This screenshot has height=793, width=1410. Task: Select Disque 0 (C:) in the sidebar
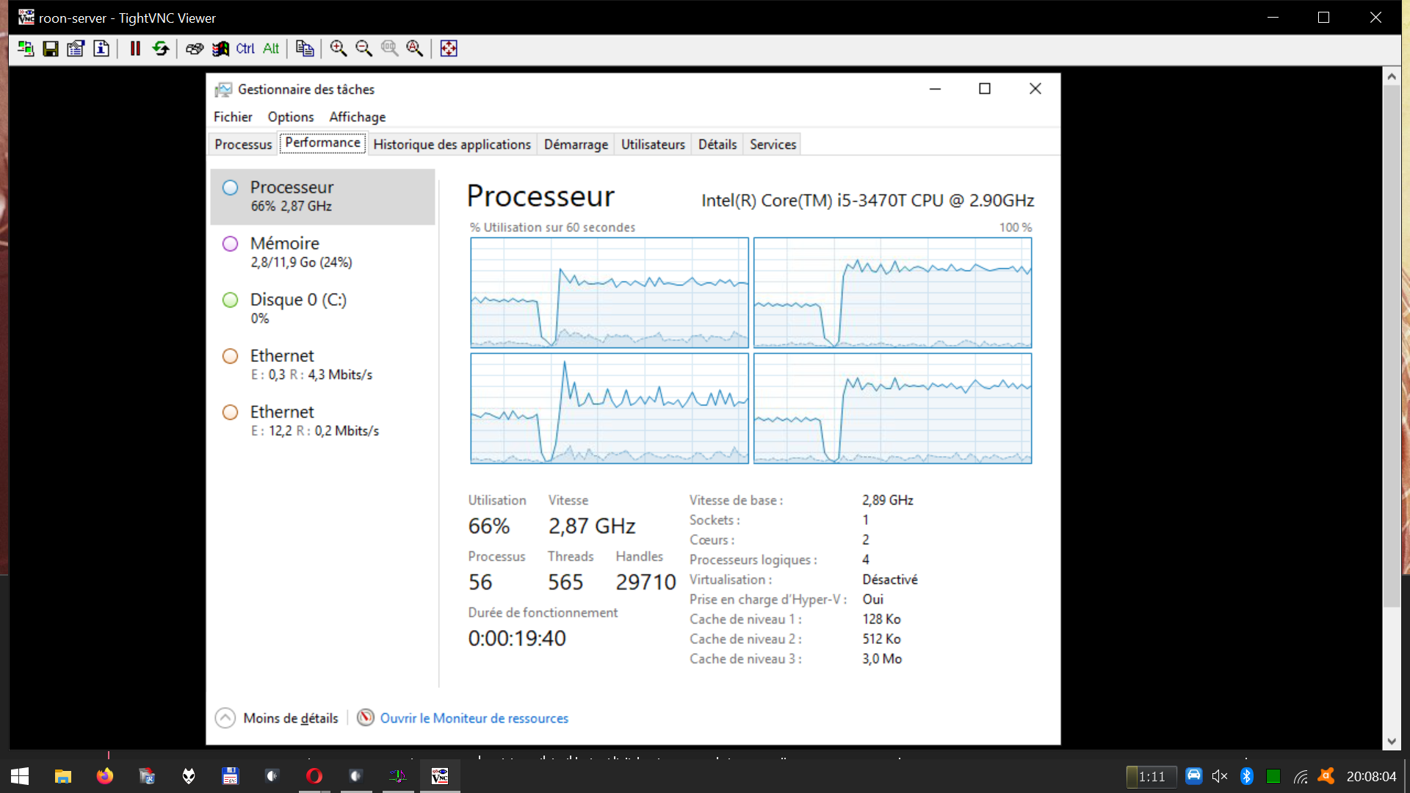[322, 308]
